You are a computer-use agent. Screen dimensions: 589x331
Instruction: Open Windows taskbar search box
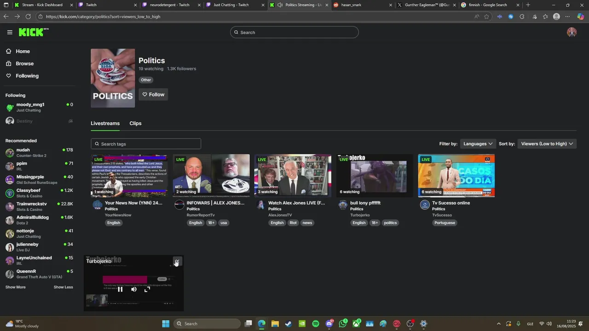[208, 324]
